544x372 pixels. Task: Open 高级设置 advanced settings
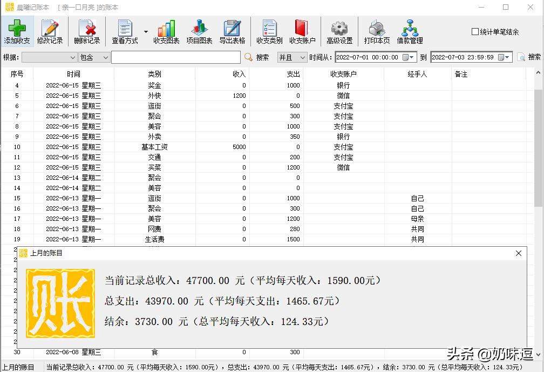pyautogui.click(x=339, y=31)
